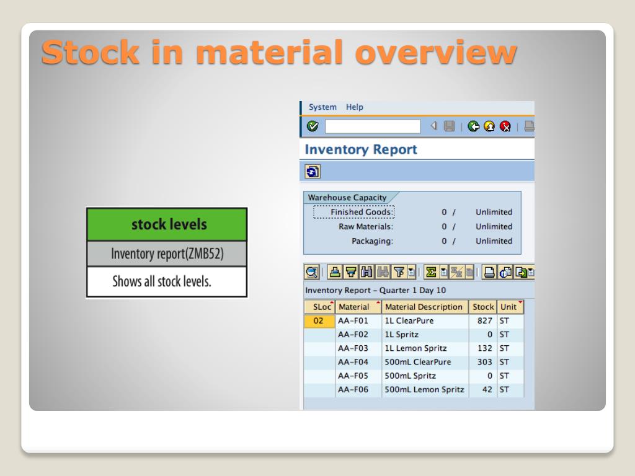This screenshot has height=476, width=635.
Task: Click the grey Print icon in top toolbar
Action: (x=530, y=126)
